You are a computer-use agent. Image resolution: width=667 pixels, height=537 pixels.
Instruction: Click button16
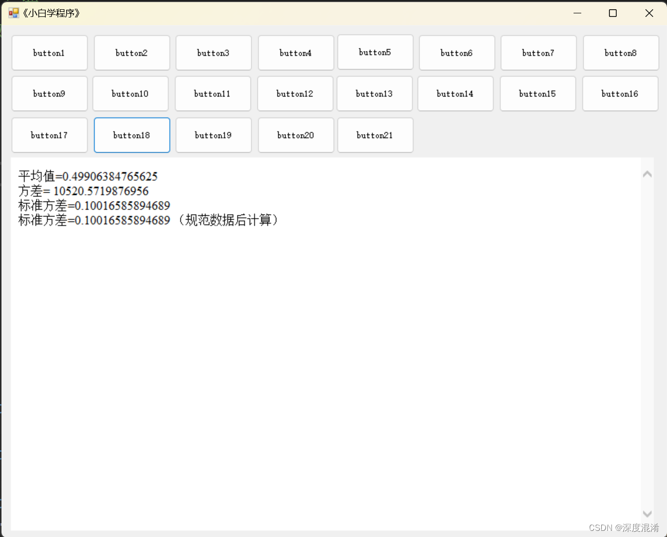tap(620, 94)
